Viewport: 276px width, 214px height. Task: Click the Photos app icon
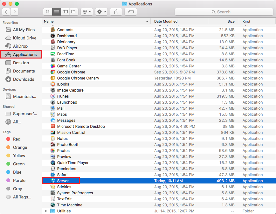(53, 151)
